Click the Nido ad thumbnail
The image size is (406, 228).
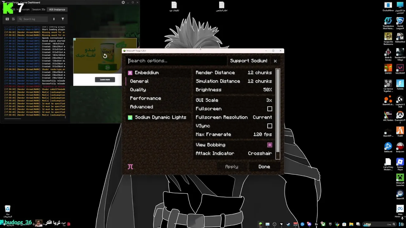[x=105, y=56]
